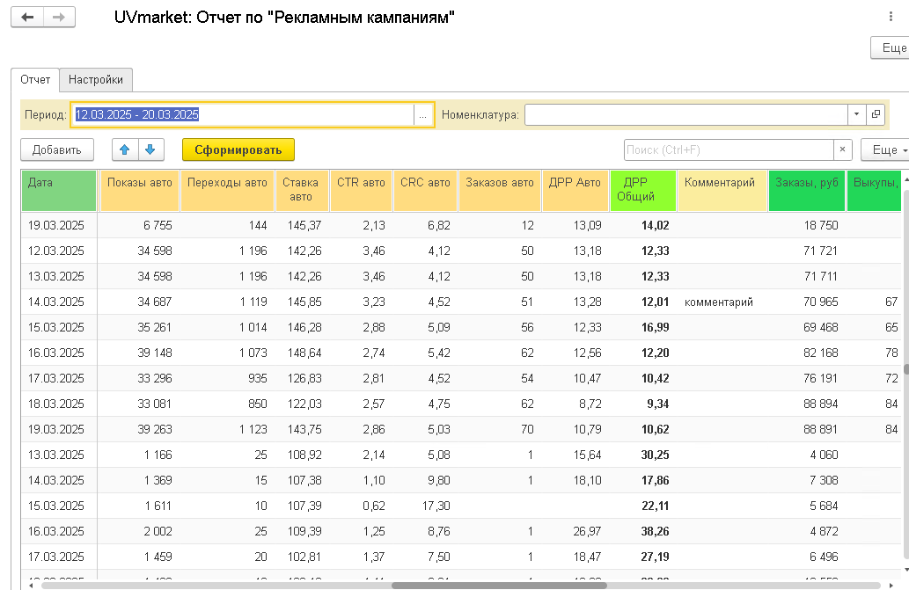Click the forward navigation arrow

[x=59, y=18]
